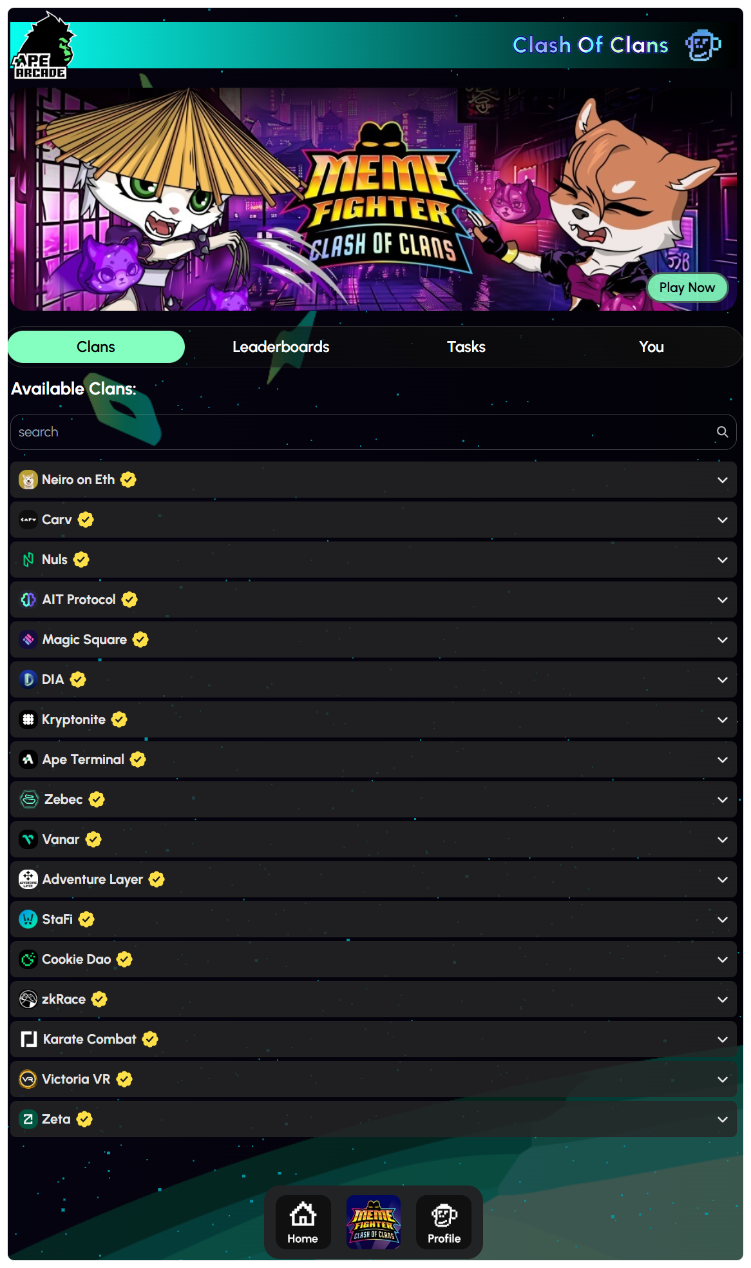Viewport: 751px width, 1268px height.
Task: Switch to the Tasks tab
Action: 466,347
